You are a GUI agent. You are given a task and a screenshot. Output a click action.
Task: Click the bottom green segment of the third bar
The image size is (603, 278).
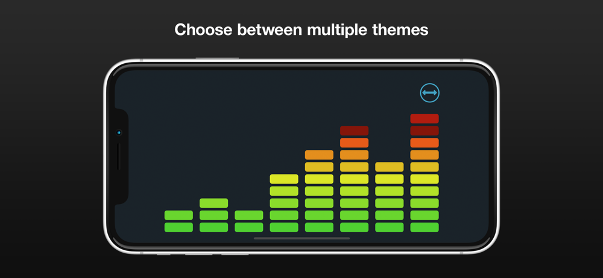248,227
